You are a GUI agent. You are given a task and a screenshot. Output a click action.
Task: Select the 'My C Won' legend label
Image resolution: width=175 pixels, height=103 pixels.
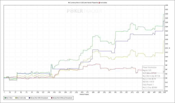9,98
